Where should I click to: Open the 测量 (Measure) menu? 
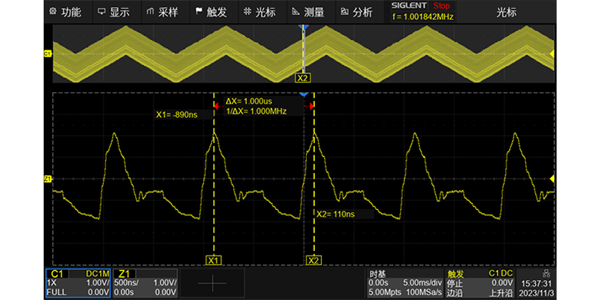308,11
